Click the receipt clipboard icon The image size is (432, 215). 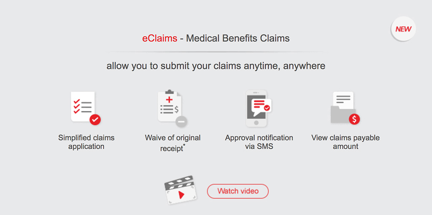[x=170, y=107]
